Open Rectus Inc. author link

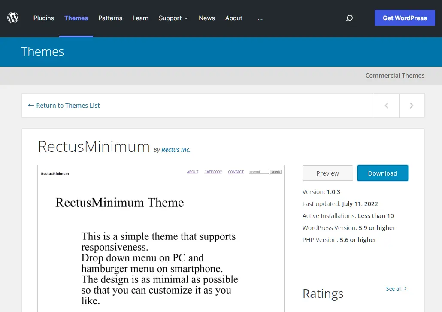coord(176,150)
